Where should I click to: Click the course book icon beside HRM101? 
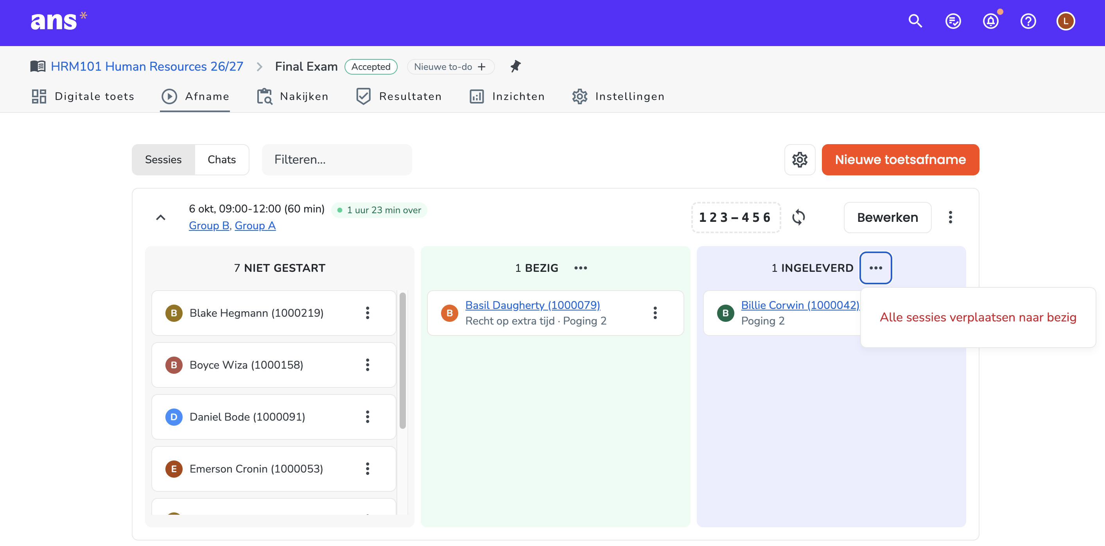click(38, 66)
